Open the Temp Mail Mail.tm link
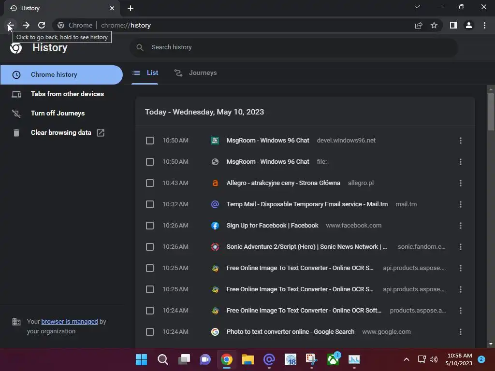Screen dimensions: 495x371 pyautogui.click(x=307, y=204)
